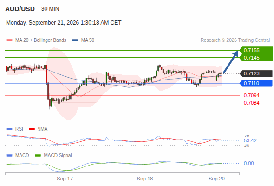Viewport: 274px width, 186px height.
Task: Select the 9MA red legend marker
Action: [x=32, y=129]
